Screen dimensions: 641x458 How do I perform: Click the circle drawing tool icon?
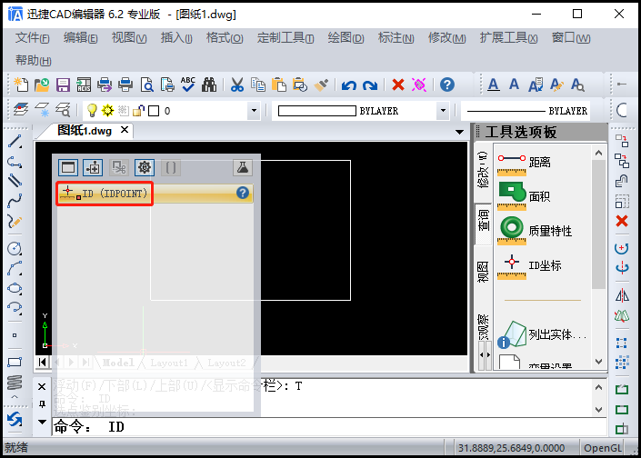pos(15,248)
